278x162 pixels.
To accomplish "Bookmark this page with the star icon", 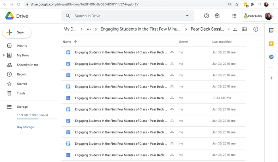I will (237, 4).
